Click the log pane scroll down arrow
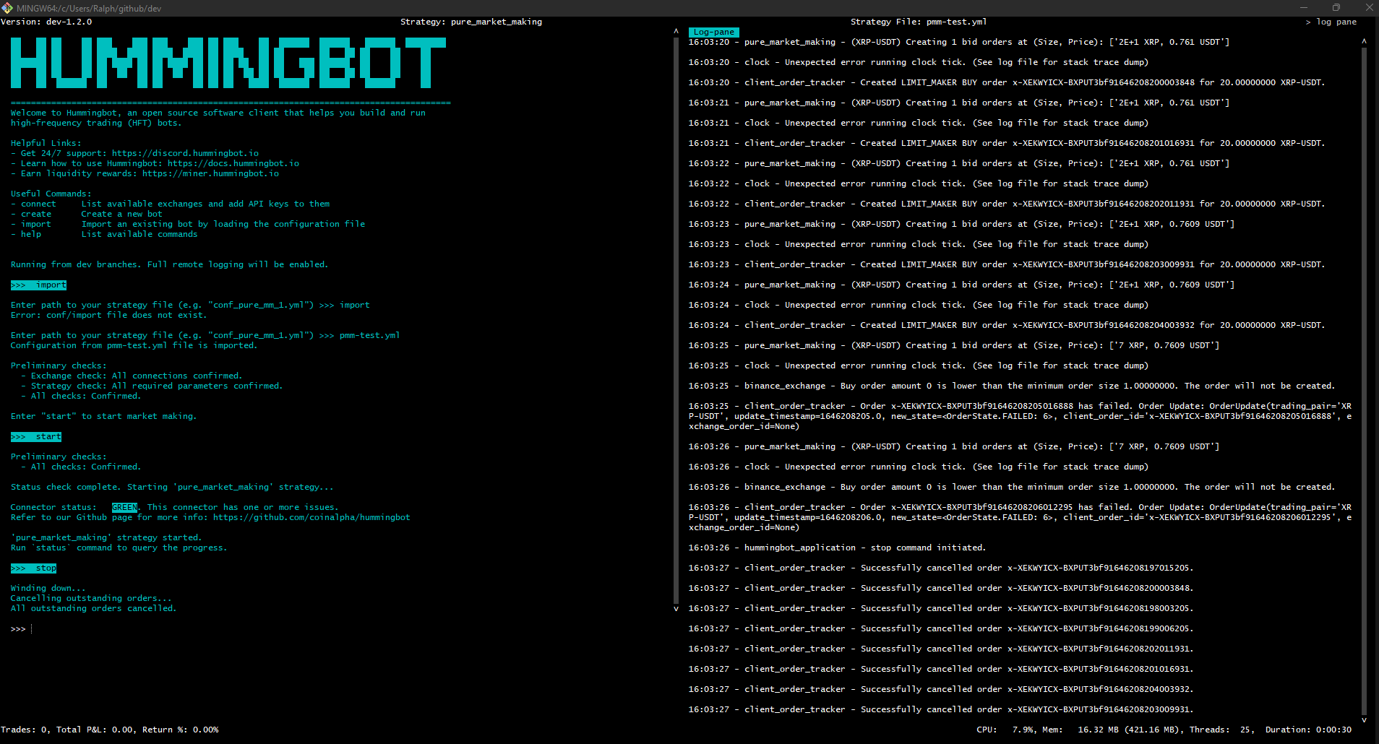The width and height of the screenshot is (1379, 744). (x=1364, y=720)
